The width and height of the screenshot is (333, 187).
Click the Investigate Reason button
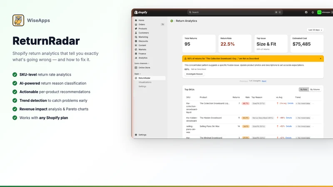tap(194, 74)
